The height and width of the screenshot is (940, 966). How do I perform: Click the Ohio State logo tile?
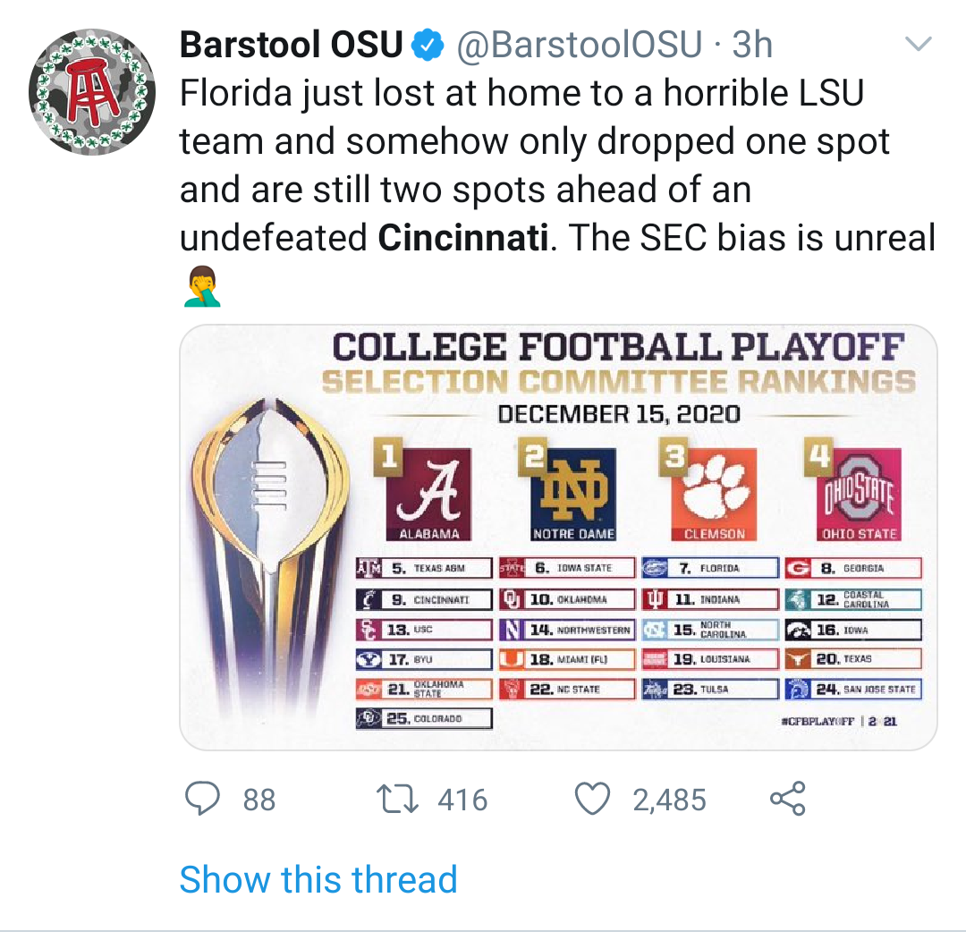859,494
